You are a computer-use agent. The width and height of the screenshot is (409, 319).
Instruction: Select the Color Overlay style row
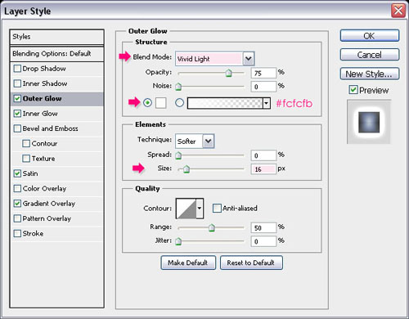[57, 188]
